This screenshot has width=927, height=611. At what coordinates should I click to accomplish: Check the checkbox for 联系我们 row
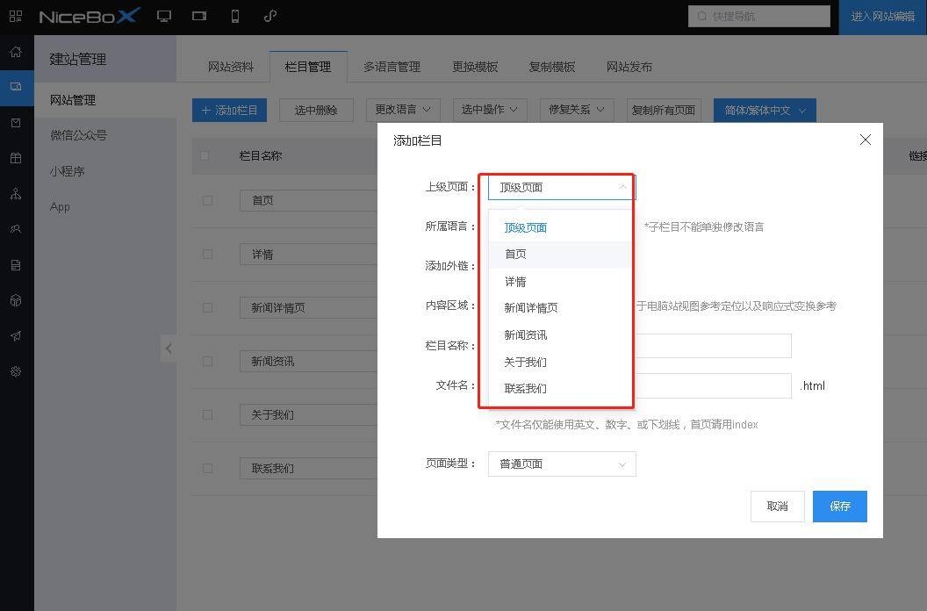207,468
